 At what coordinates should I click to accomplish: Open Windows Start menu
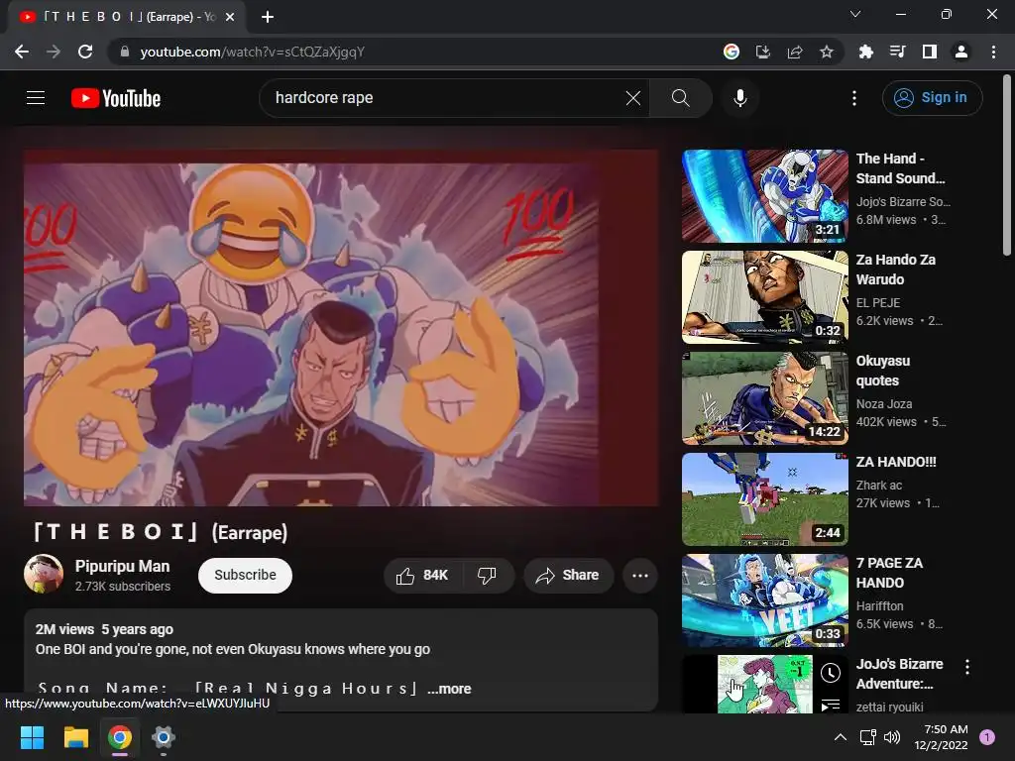point(32,737)
